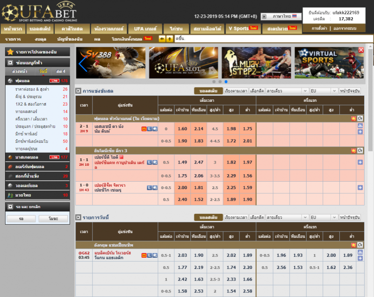
Task: Open the Virtual Sports banner
Action: click(329, 63)
